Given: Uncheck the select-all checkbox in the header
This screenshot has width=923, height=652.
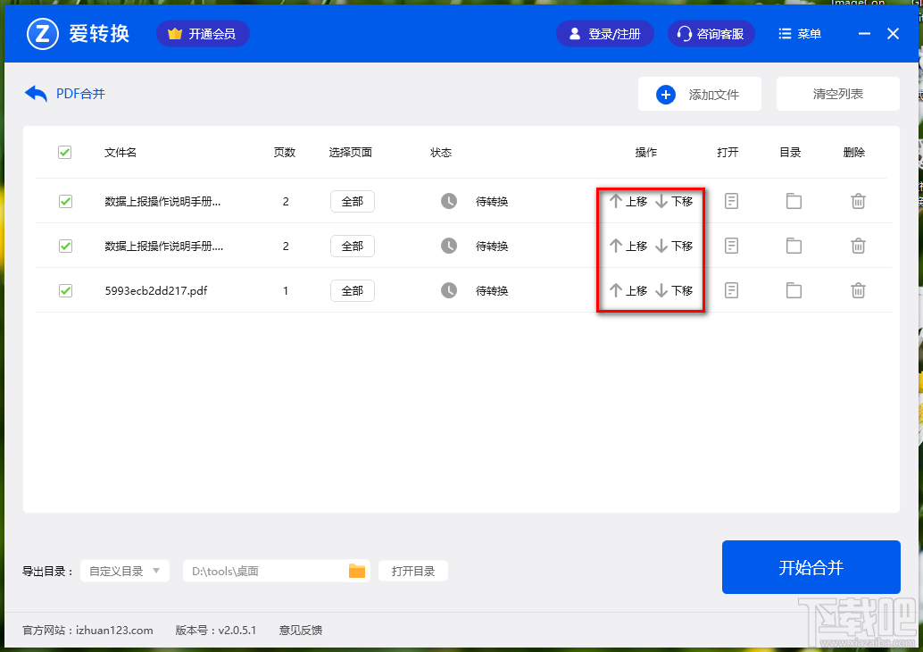Looking at the screenshot, I should tap(64, 152).
